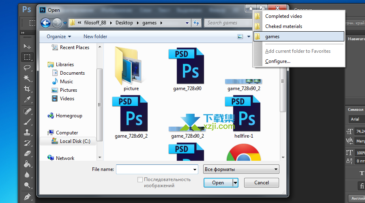Select the hellfire-1 PSD file thumbnail
The height and width of the screenshot is (203, 365).
(x=243, y=117)
